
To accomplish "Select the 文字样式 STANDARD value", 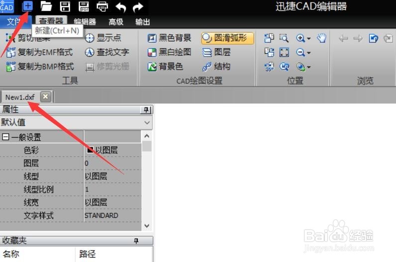I will click(x=112, y=216).
